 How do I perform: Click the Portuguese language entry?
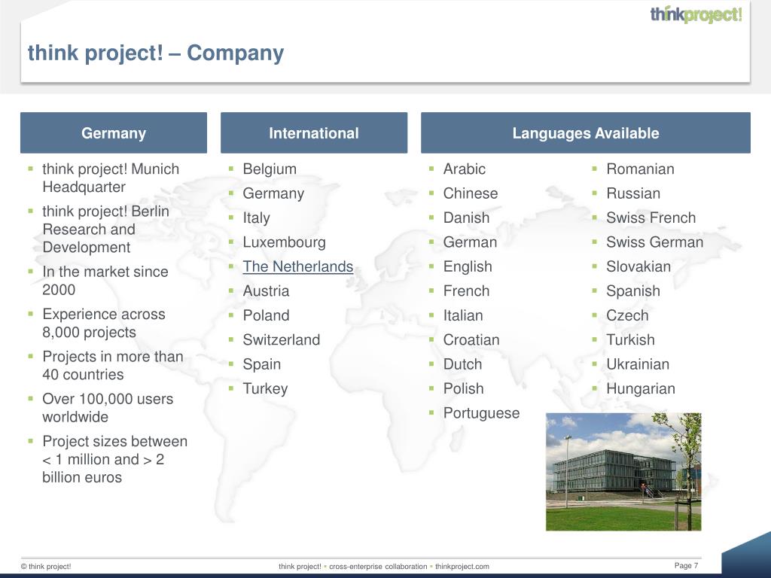point(481,413)
